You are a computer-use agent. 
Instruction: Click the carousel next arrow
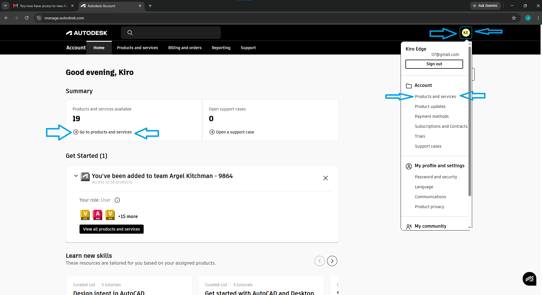tap(332, 261)
